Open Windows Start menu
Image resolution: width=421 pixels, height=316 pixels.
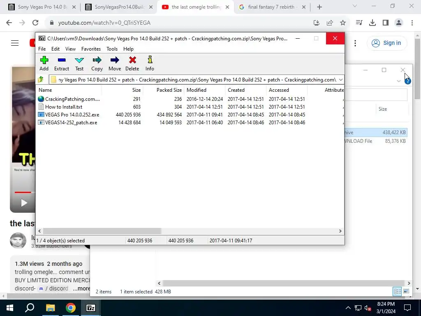(x=10, y=308)
